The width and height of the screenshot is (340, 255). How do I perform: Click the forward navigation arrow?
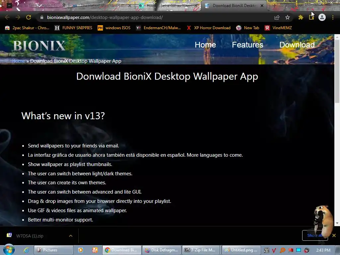(18, 17)
